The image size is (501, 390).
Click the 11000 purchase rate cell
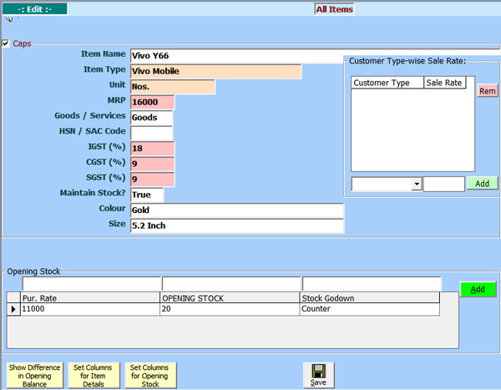click(x=90, y=309)
